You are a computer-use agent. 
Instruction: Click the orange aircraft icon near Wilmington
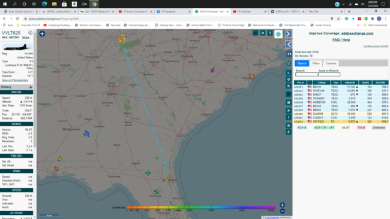(251, 77)
